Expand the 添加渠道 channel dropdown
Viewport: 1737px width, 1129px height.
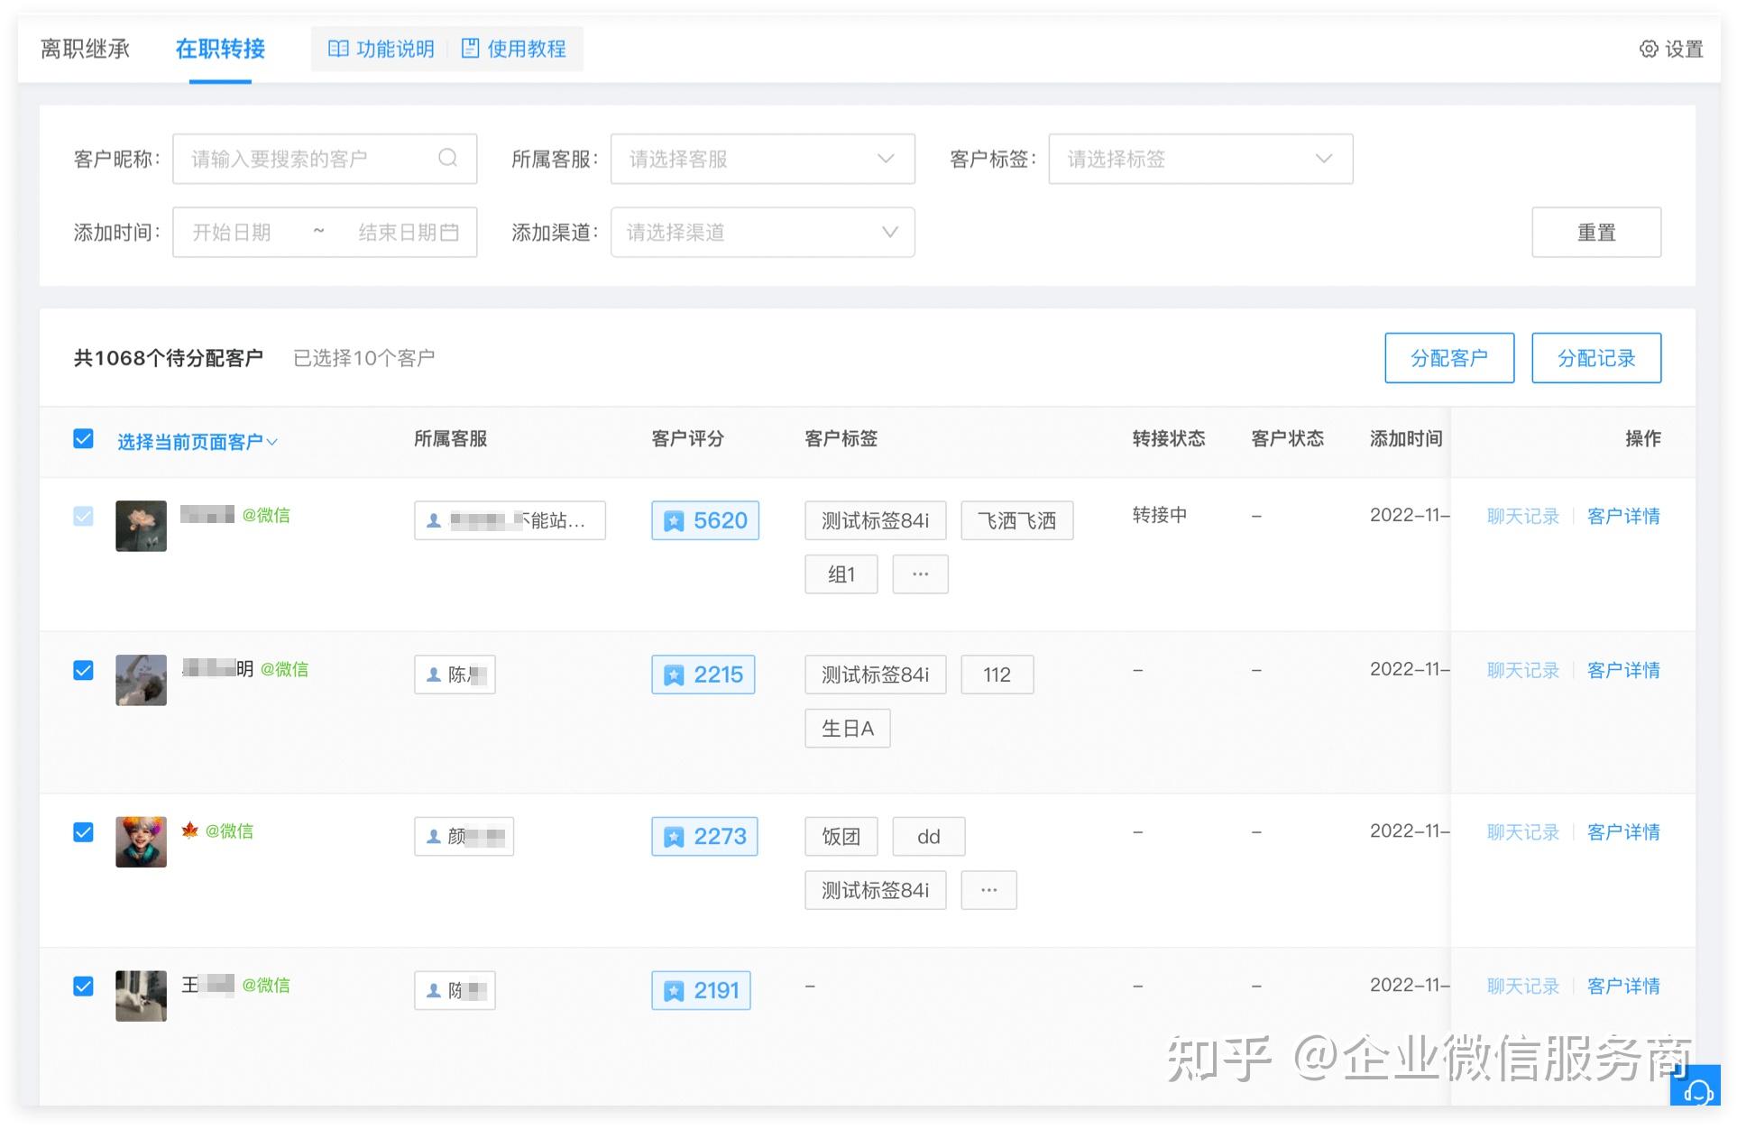pyautogui.click(x=762, y=233)
